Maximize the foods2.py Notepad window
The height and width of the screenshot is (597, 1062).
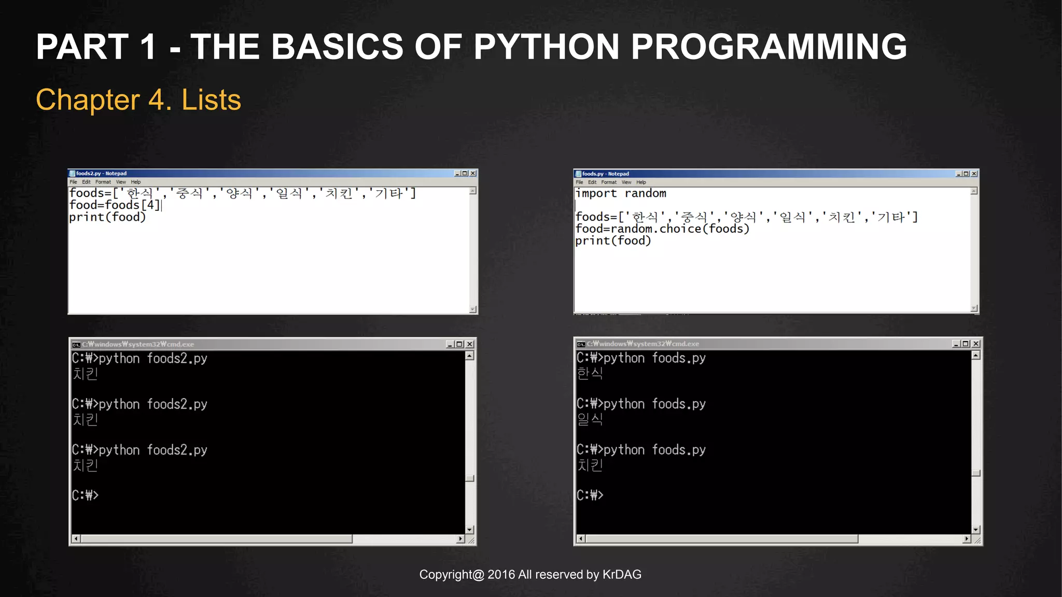(465, 174)
